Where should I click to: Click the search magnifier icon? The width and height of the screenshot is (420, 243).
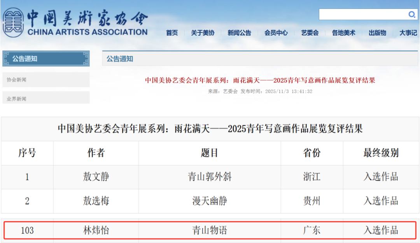point(412,15)
